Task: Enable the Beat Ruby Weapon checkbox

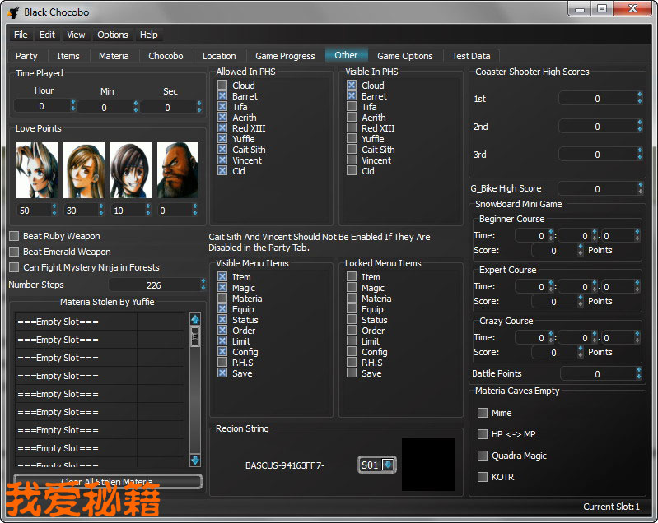Action: [14, 237]
